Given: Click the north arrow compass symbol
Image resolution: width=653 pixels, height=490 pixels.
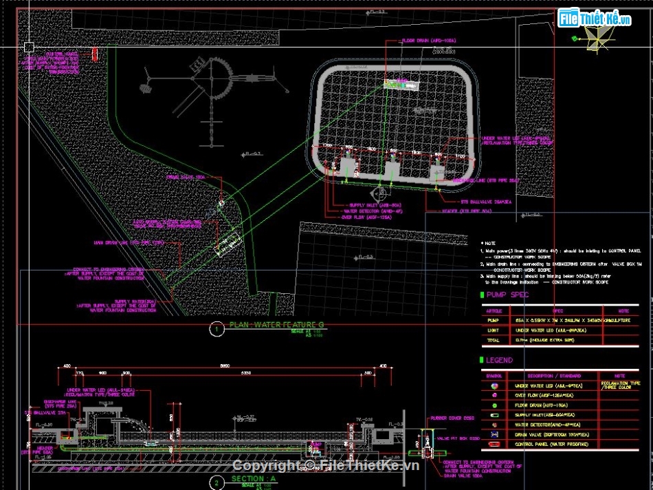Looking at the screenshot, I should coord(597,39).
